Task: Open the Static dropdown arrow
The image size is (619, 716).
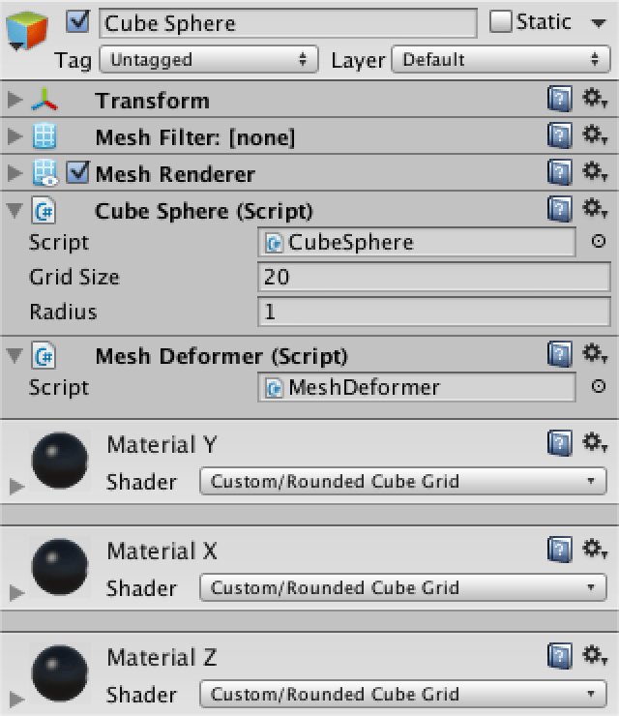Action: (x=598, y=23)
